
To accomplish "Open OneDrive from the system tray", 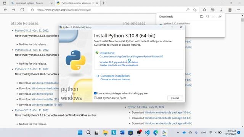I will tap(184, 132).
